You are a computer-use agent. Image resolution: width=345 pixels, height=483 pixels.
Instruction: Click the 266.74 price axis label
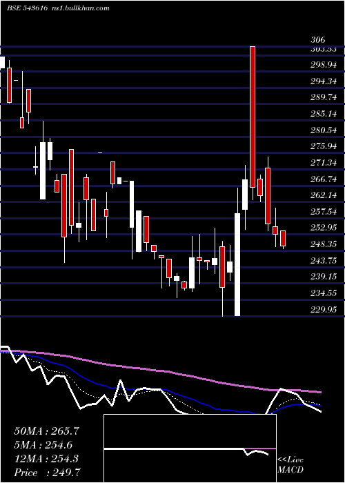pos(323,179)
